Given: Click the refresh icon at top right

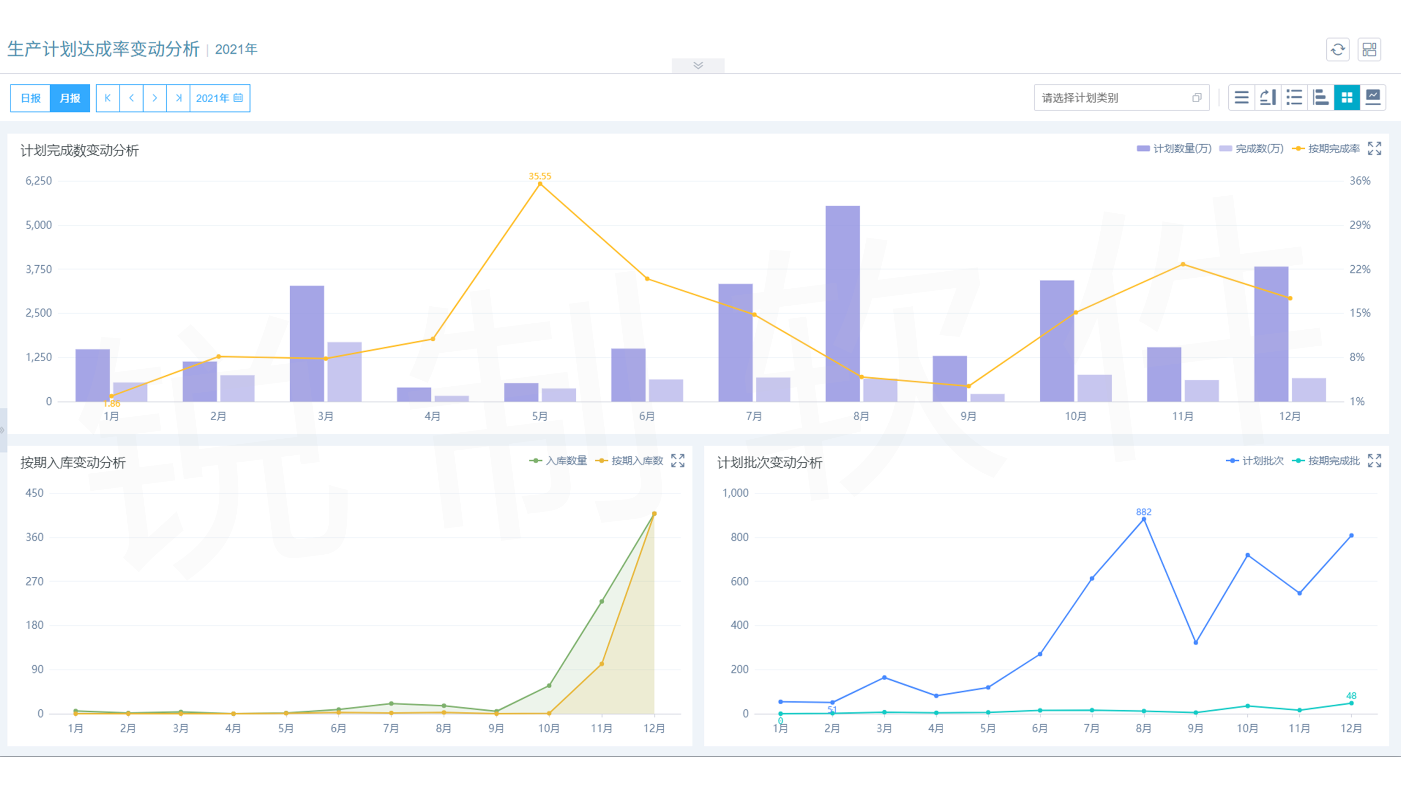Looking at the screenshot, I should pyautogui.click(x=1337, y=50).
